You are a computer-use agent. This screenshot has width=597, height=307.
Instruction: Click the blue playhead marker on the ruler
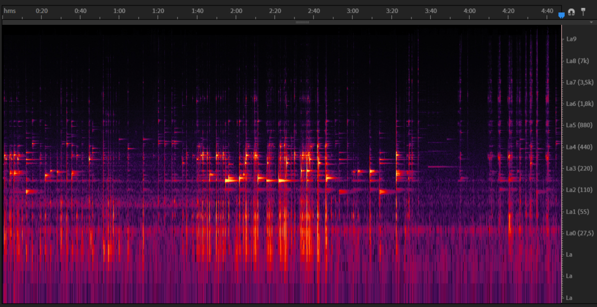[561, 15]
